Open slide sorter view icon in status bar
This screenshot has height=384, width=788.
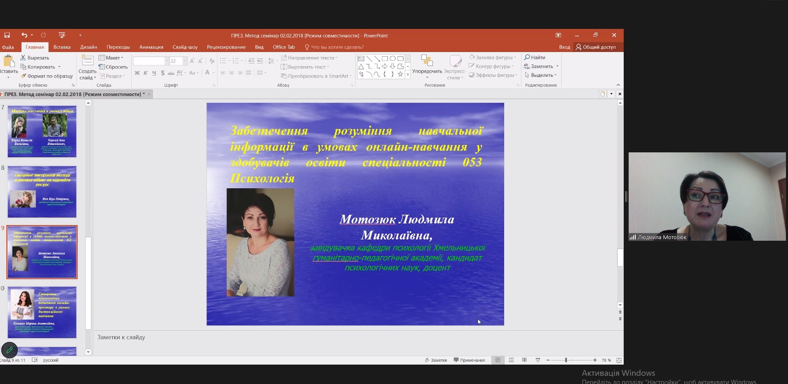click(511, 360)
